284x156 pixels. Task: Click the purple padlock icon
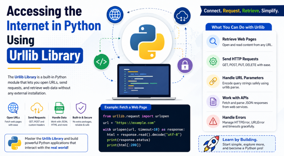tap(185, 65)
